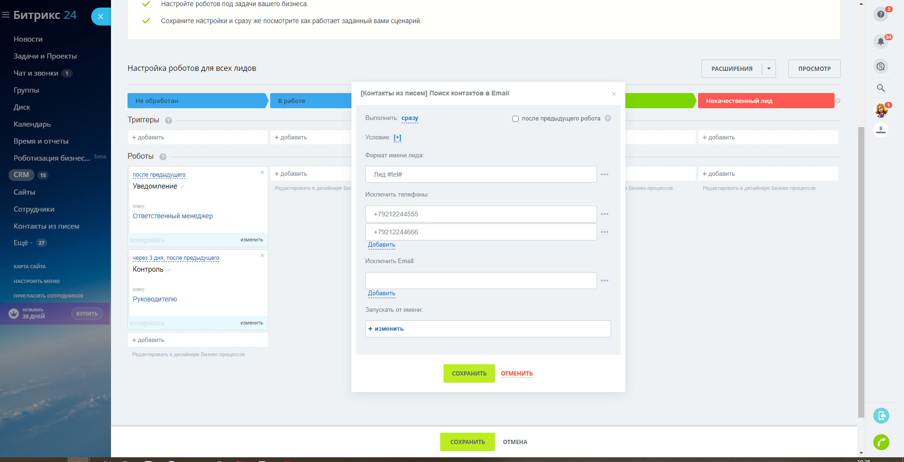Click the crown tariff icon in sidebar
904x462 pixels.
(x=14, y=313)
